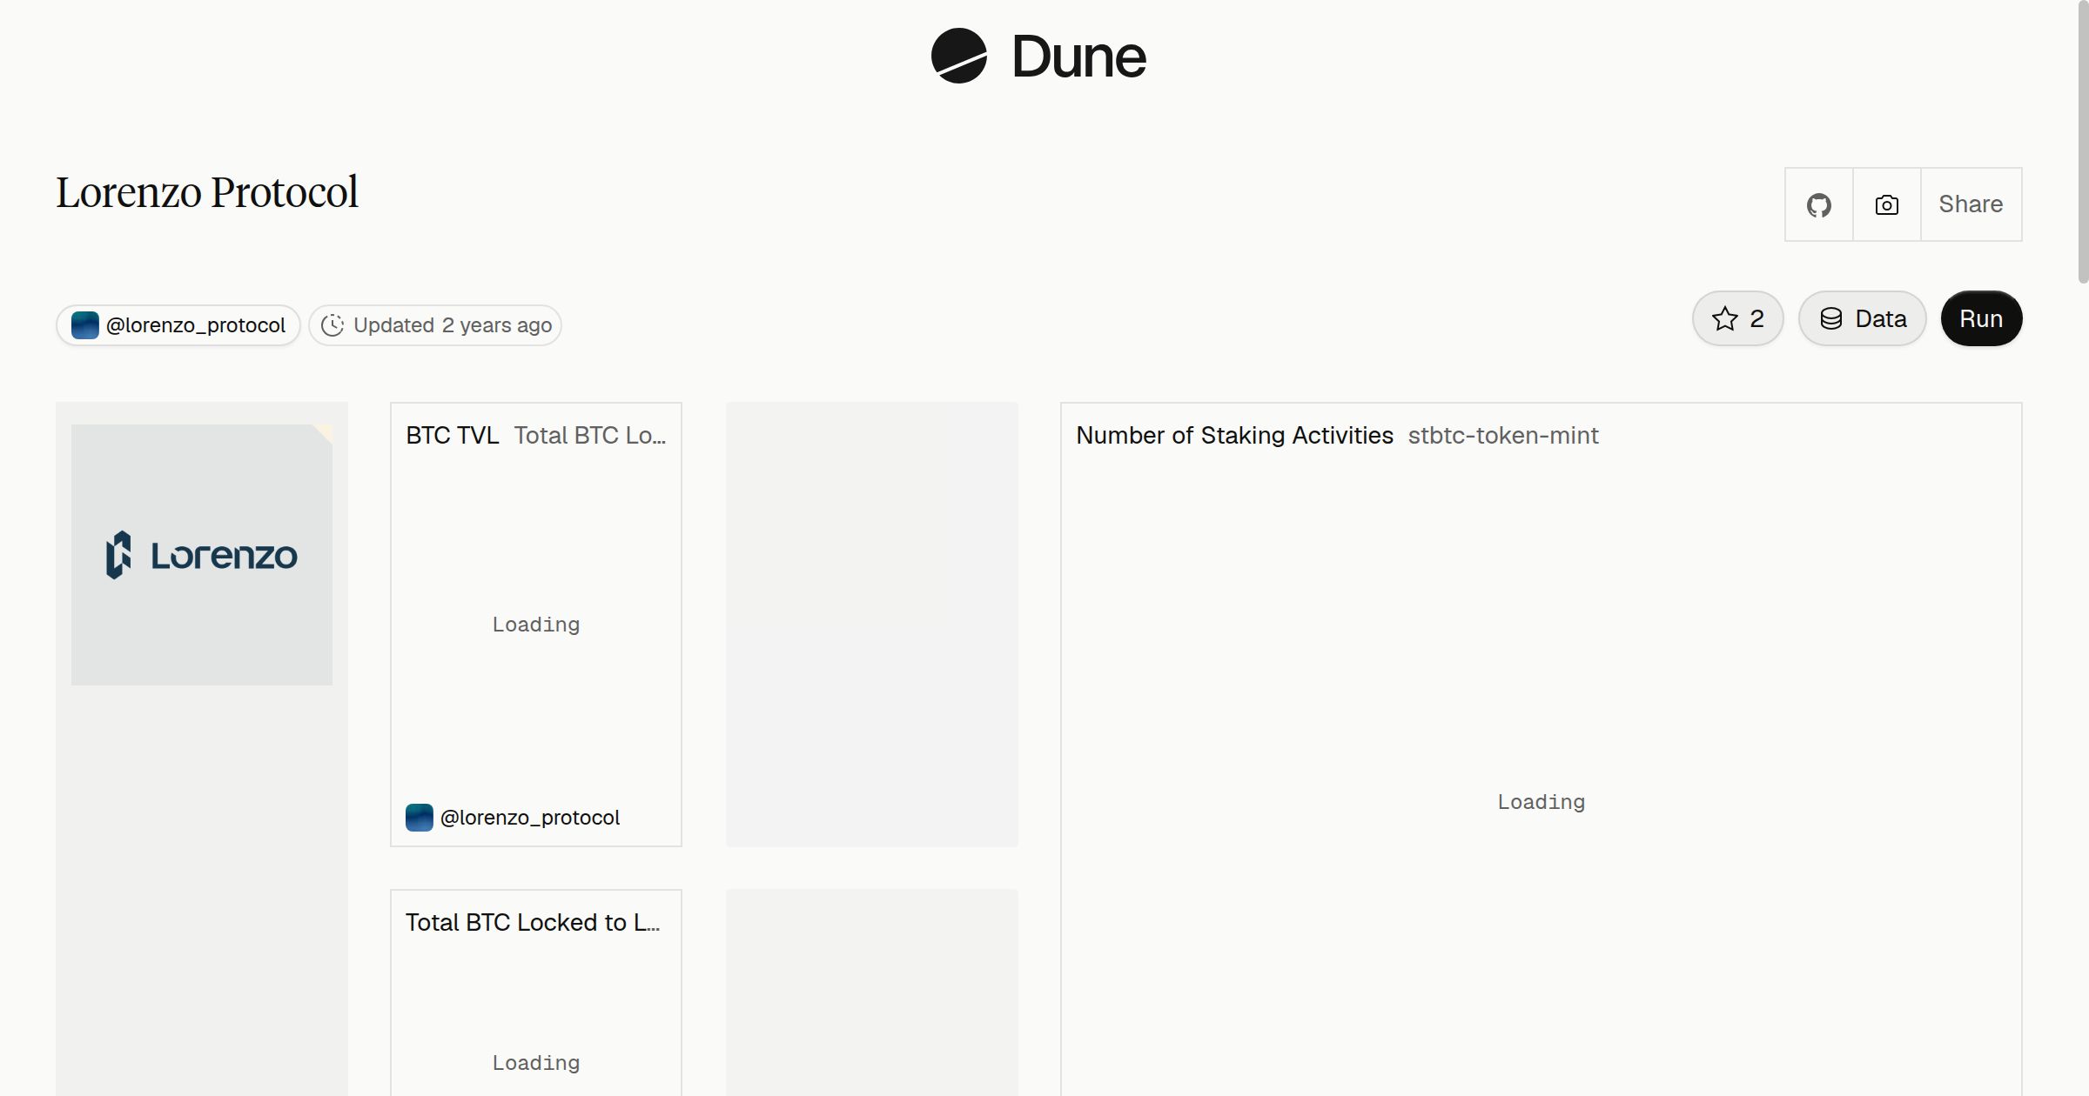Open Number of Staking Activities title
The height and width of the screenshot is (1096, 2089).
pyautogui.click(x=1234, y=435)
